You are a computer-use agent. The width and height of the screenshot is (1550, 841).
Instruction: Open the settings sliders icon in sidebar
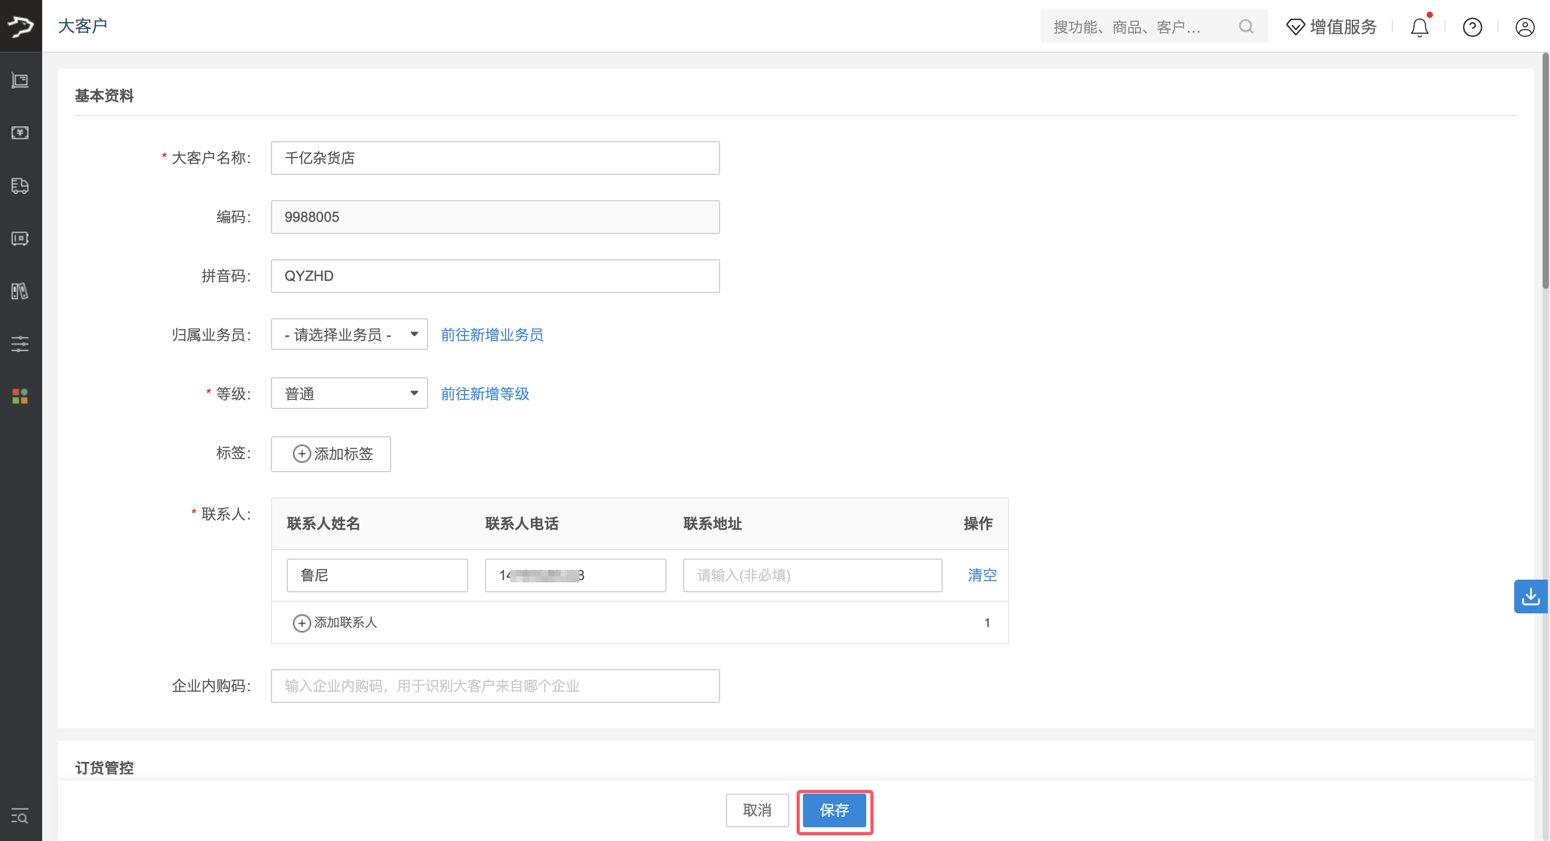[20, 344]
